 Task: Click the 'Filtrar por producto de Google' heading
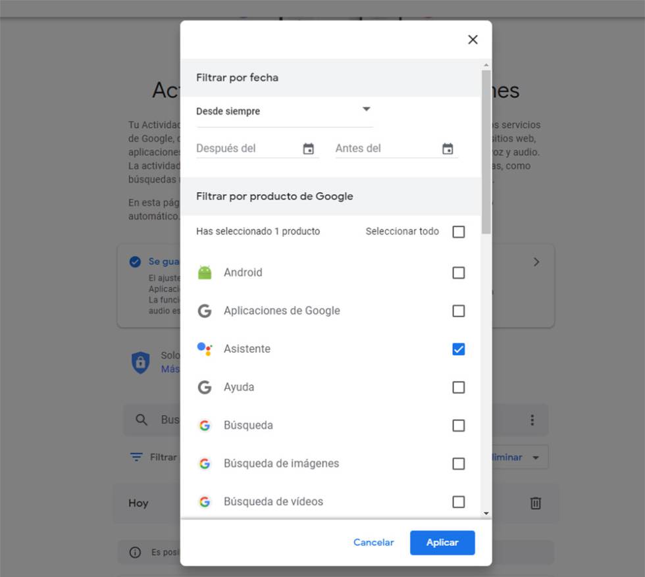pos(274,196)
